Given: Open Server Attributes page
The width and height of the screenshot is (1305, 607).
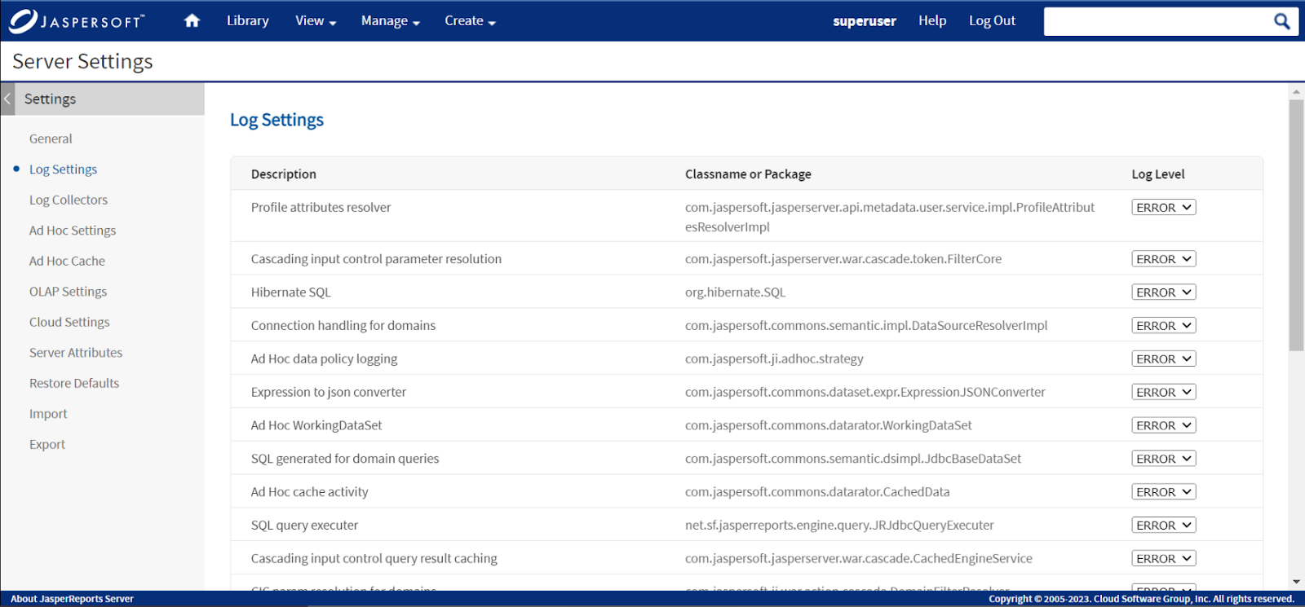Looking at the screenshot, I should pos(76,353).
